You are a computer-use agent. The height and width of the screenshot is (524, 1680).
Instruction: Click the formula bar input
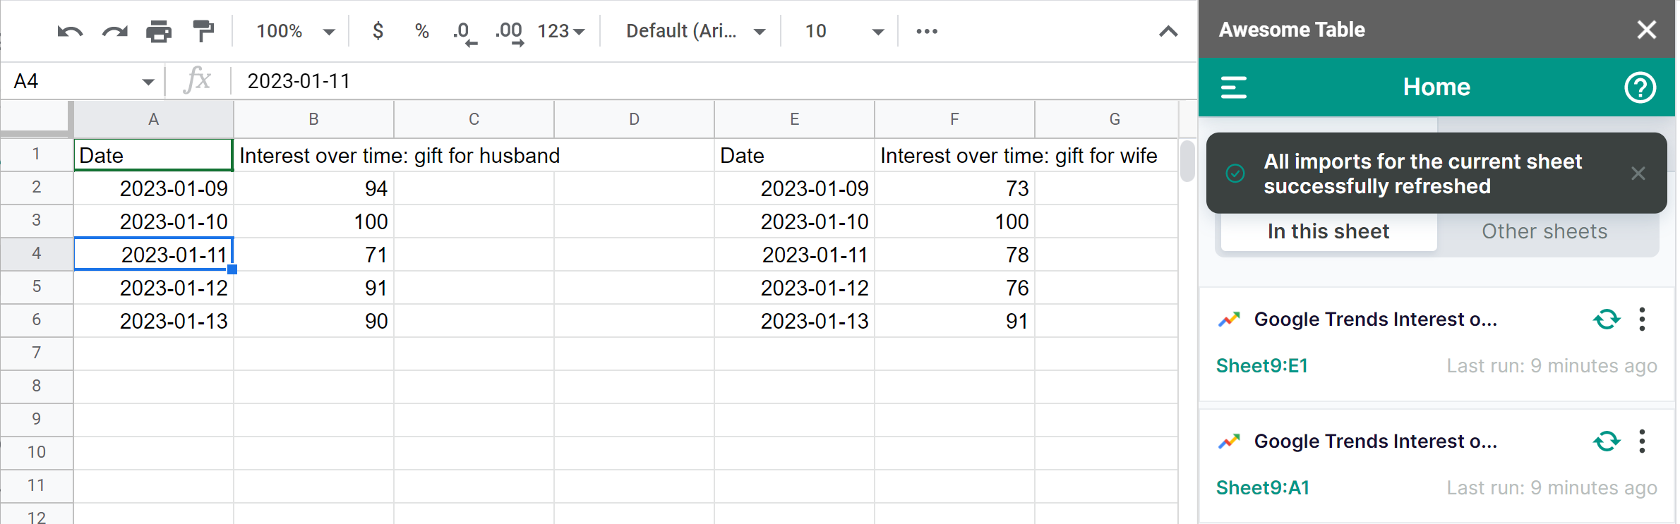(706, 81)
